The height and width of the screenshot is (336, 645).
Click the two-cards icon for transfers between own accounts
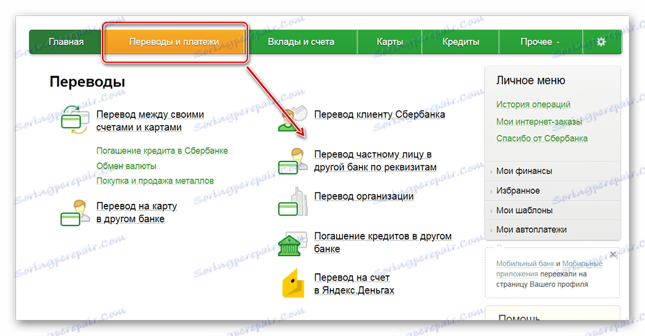(75, 120)
